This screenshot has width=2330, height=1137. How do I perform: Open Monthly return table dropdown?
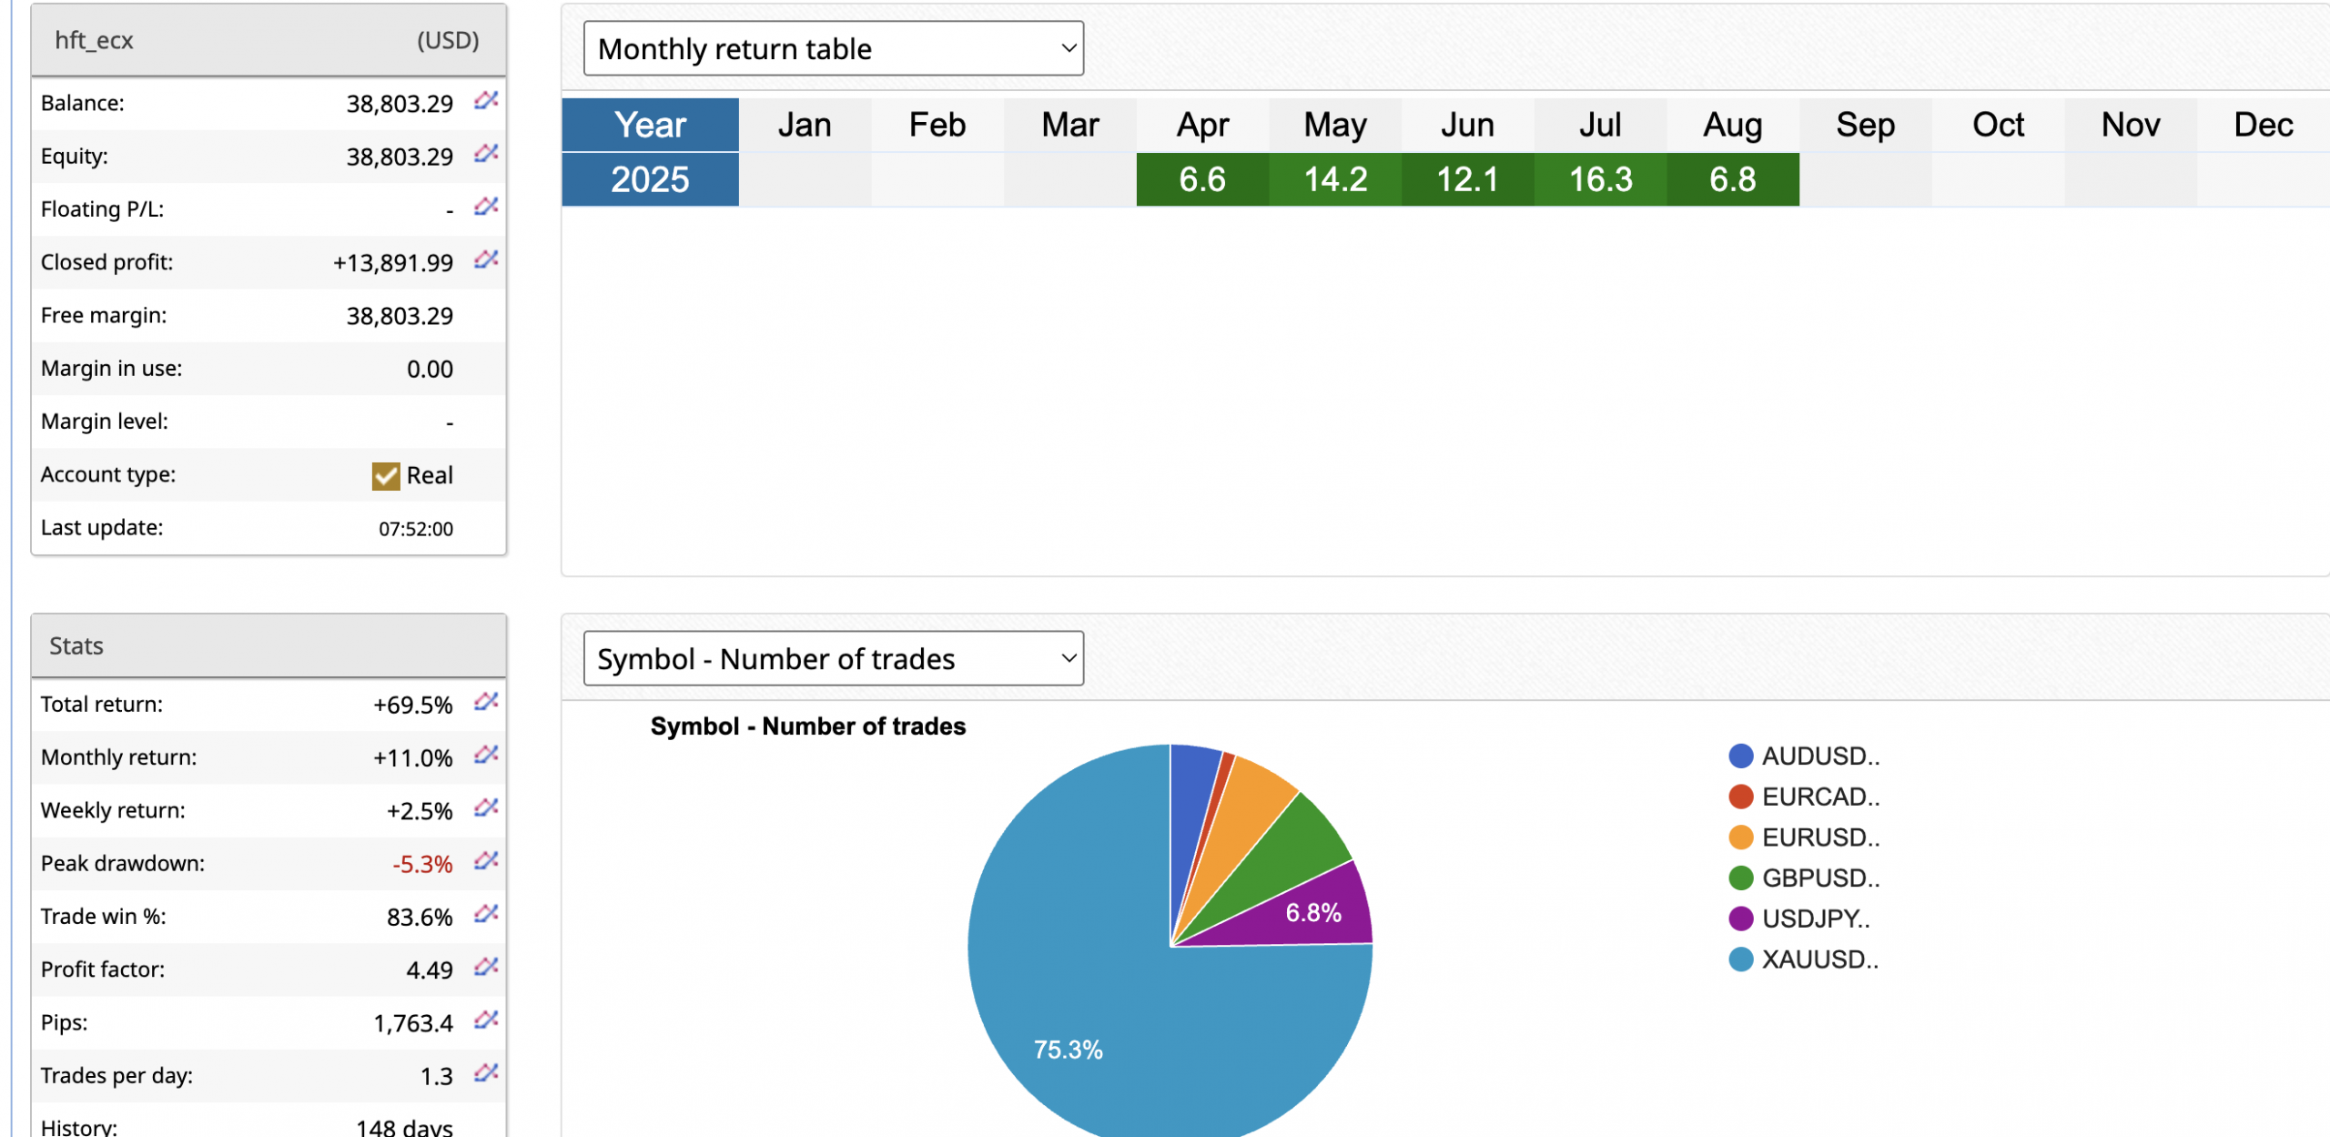coord(833,48)
